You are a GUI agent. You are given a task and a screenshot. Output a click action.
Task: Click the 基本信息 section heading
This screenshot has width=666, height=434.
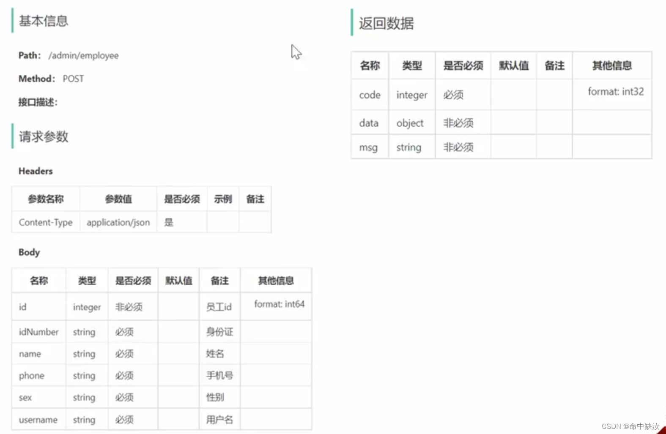click(x=44, y=21)
